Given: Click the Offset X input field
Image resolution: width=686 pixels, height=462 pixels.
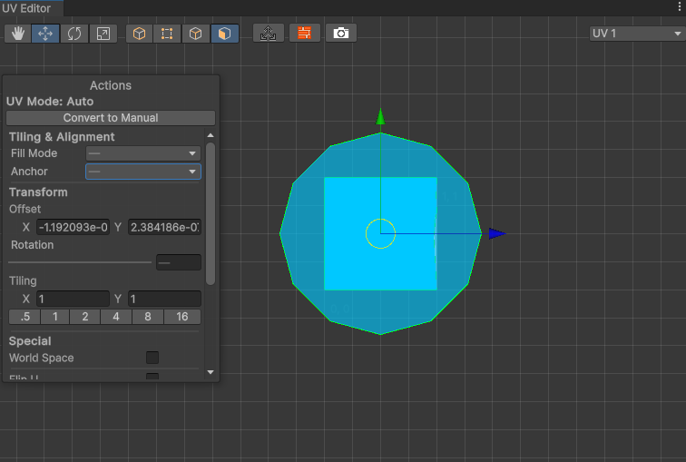Looking at the screenshot, I should tap(73, 227).
